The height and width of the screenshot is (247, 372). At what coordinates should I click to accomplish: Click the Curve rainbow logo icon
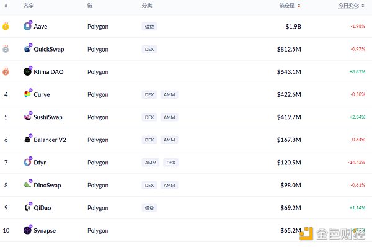(x=27, y=94)
